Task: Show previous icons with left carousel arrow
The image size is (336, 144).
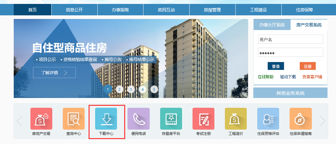Action: (19, 121)
